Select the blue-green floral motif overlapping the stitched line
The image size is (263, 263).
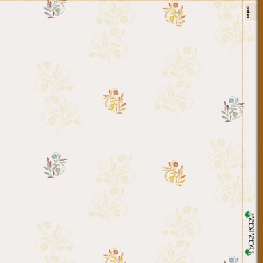232,109
